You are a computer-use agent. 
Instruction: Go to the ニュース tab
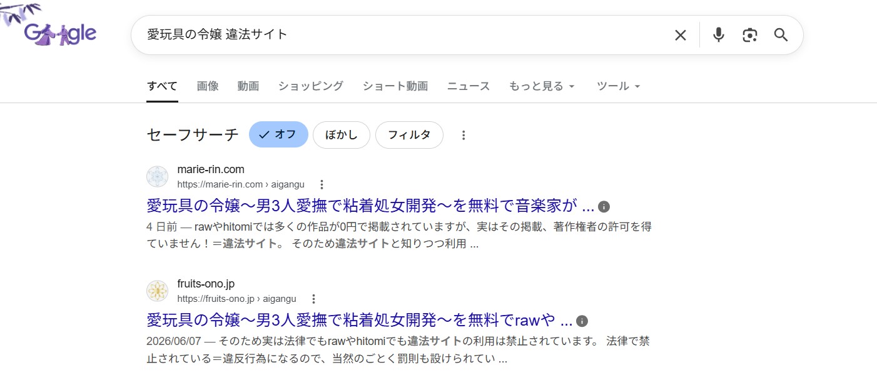(469, 86)
